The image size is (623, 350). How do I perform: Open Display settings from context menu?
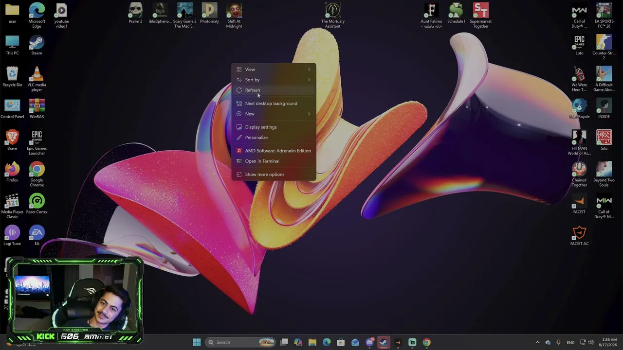274,127
